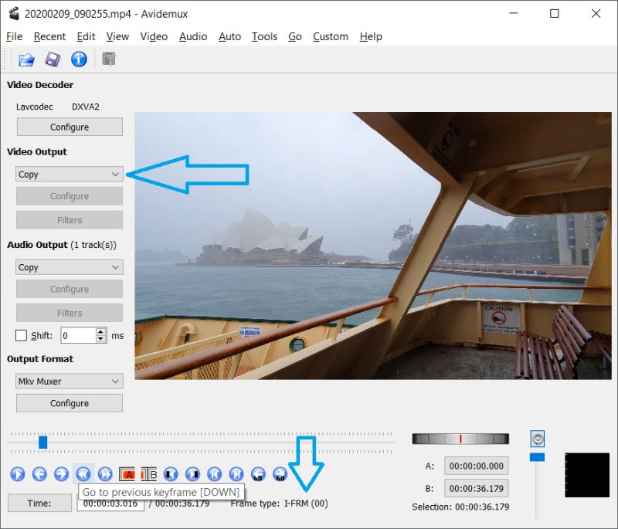Click the current time input field
Viewport: 618px width, 529px height.
[110, 503]
